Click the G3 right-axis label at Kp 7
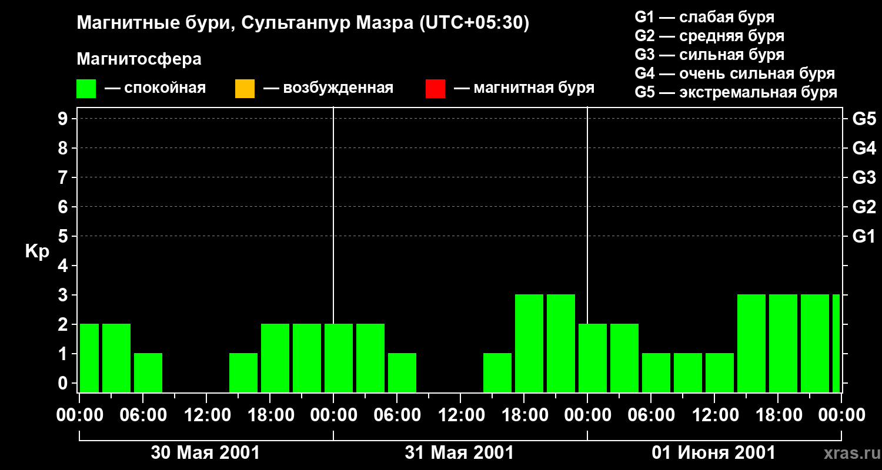Image resolution: width=882 pixels, height=470 pixels. coord(864,177)
